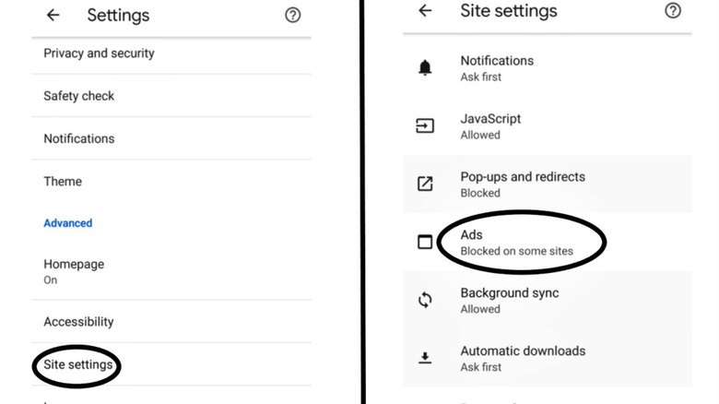Viewport: 719px width, 404px height.
Task: Tap the Ads window icon
Action: (425, 243)
